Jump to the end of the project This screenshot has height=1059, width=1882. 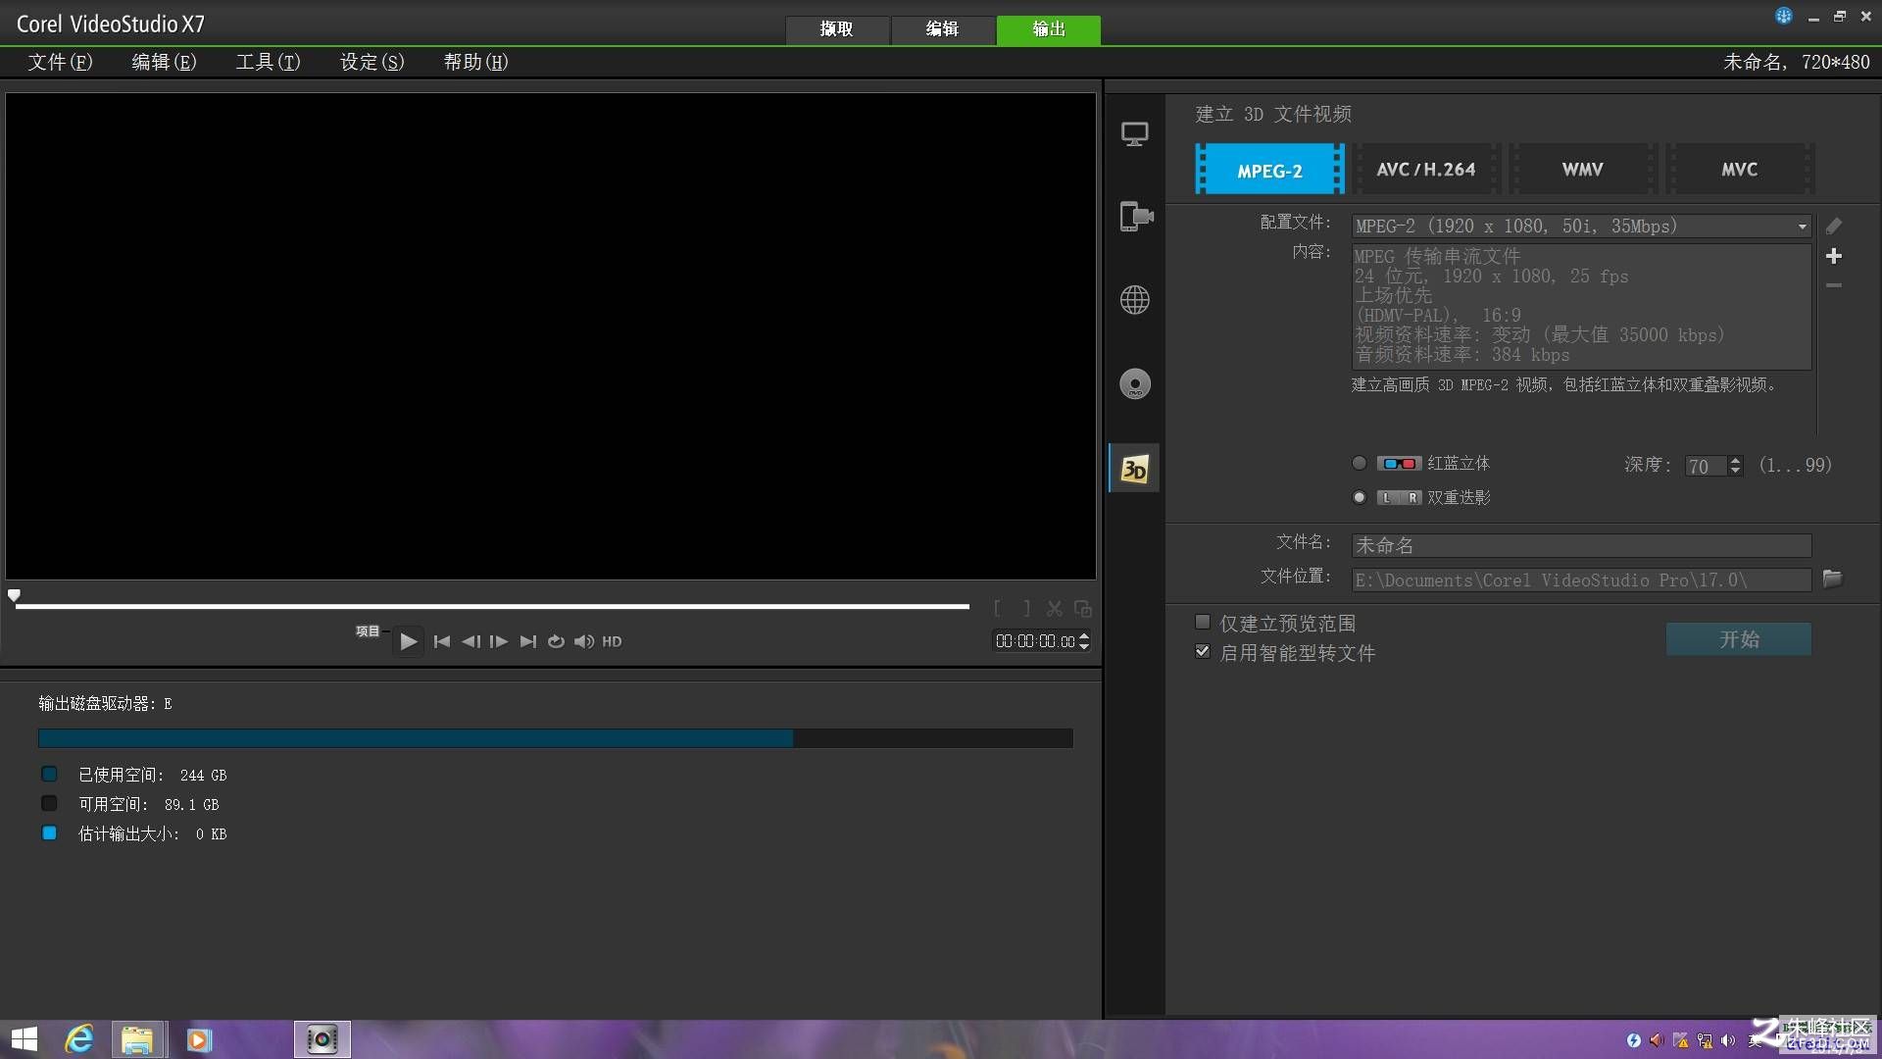click(527, 641)
